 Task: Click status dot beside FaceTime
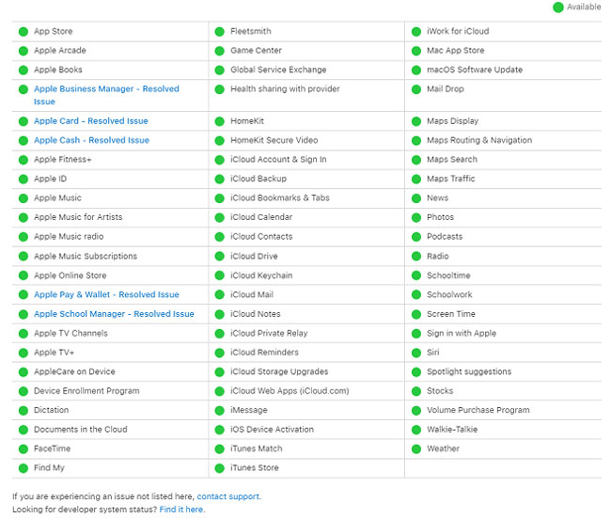coord(23,449)
